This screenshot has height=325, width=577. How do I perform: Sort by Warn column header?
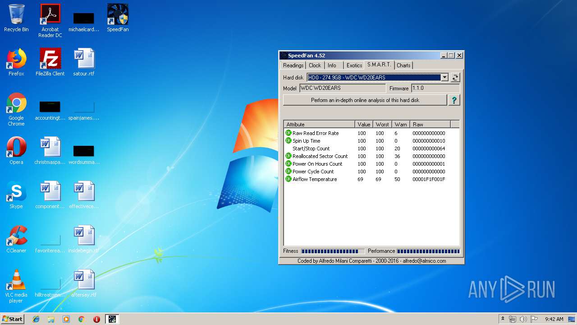(400, 125)
